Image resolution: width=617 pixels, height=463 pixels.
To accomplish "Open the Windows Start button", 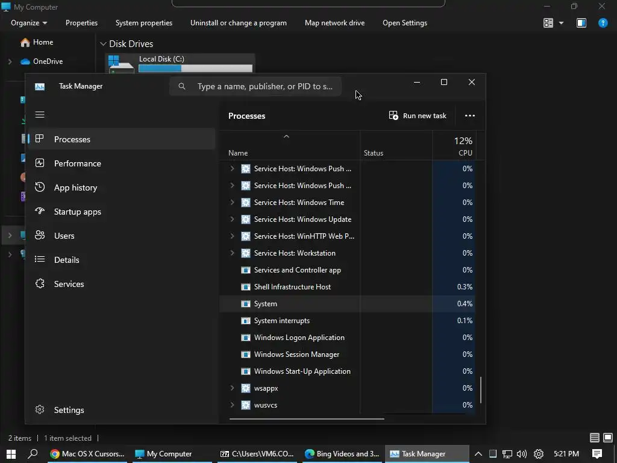I will click(x=11, y=454).
